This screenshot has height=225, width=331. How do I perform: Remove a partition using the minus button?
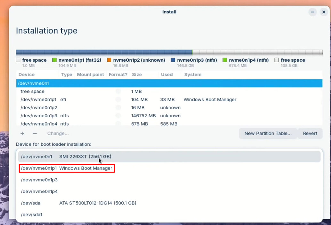35,133
